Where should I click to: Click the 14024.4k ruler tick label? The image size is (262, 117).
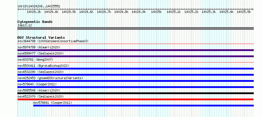tap(51, 12)
